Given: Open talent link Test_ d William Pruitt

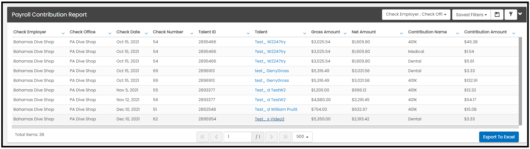Looking at the screenshot, I should (276, 109).
